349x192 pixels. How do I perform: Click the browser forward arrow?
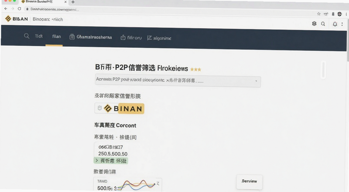13,9
